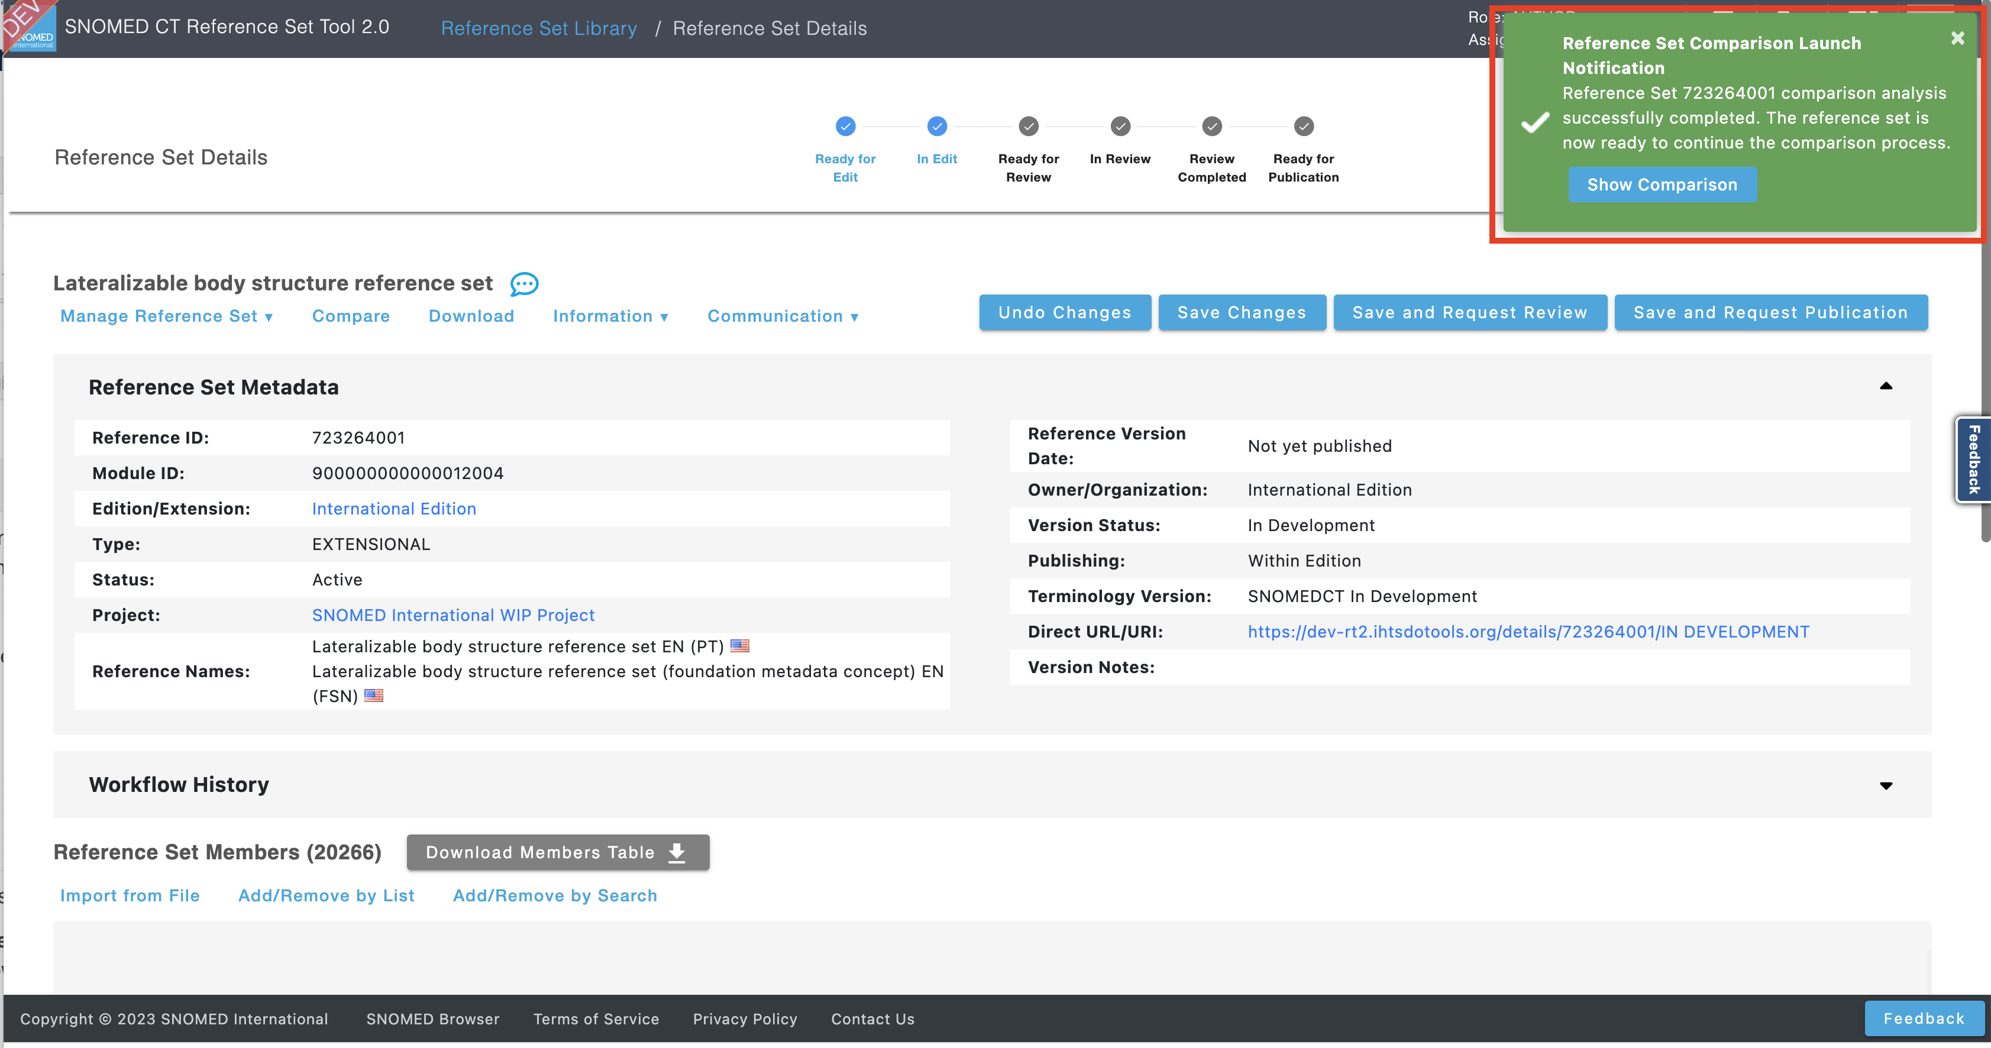Expand the Workflow History section
Viewport: 1991px width, 1048px height.
click(x=1886, y=785)
